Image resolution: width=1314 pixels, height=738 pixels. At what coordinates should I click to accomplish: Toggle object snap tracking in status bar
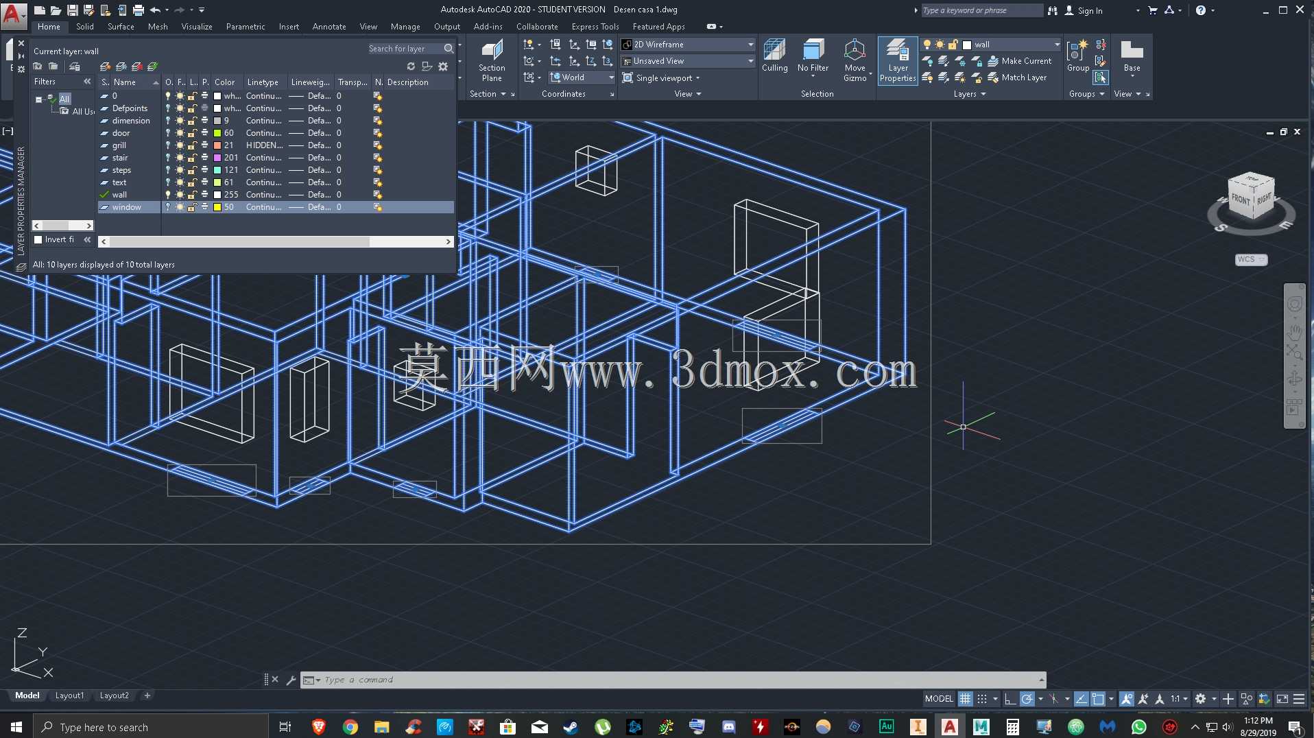point(1081,699)
